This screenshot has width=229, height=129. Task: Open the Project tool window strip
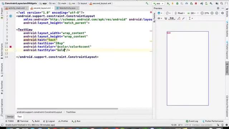point(2,13)
